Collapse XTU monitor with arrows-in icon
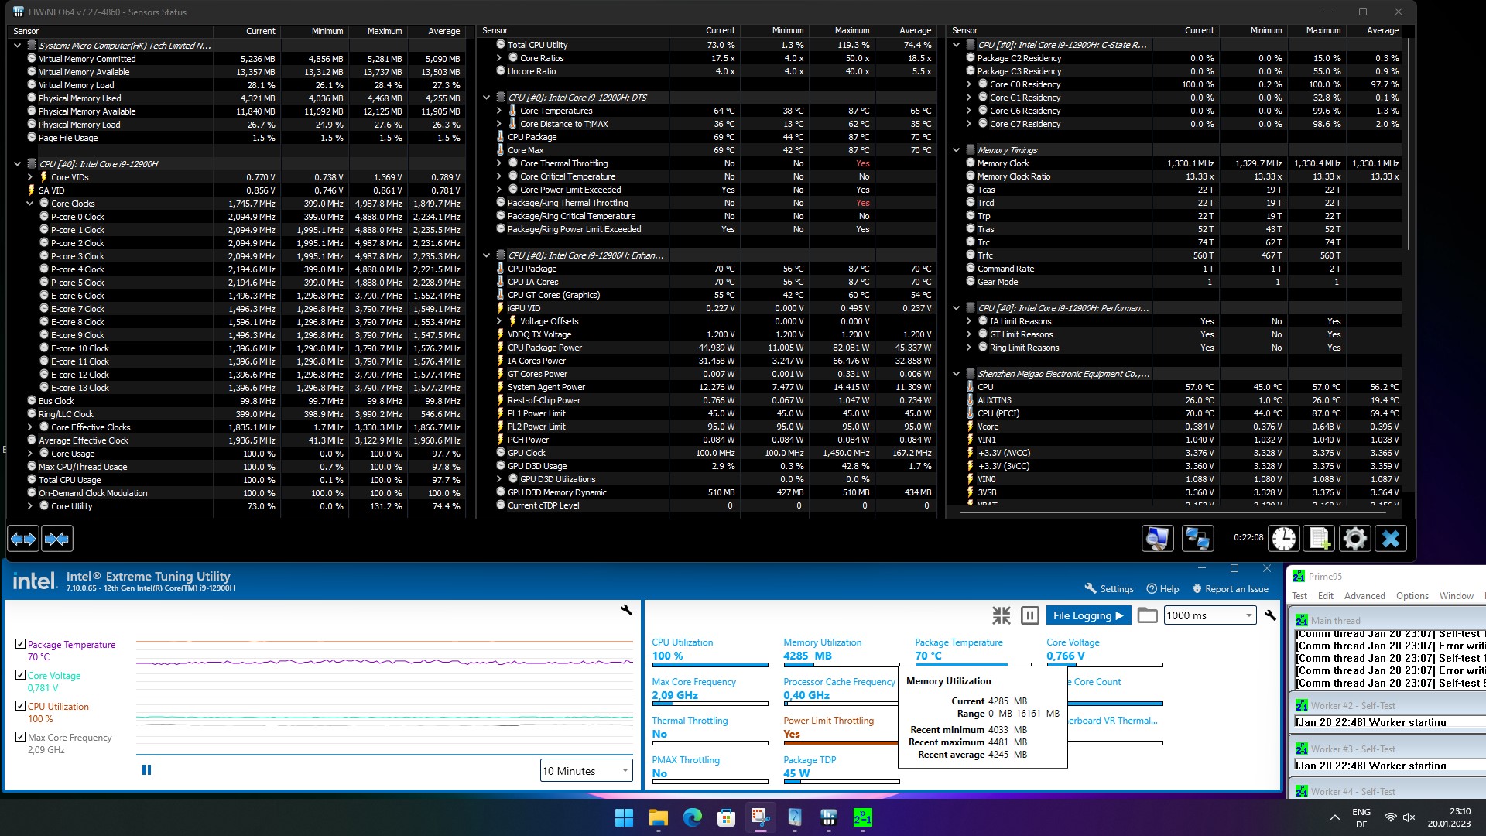1486x836 pixels. pyautogui.click(x=1002, y=615)
